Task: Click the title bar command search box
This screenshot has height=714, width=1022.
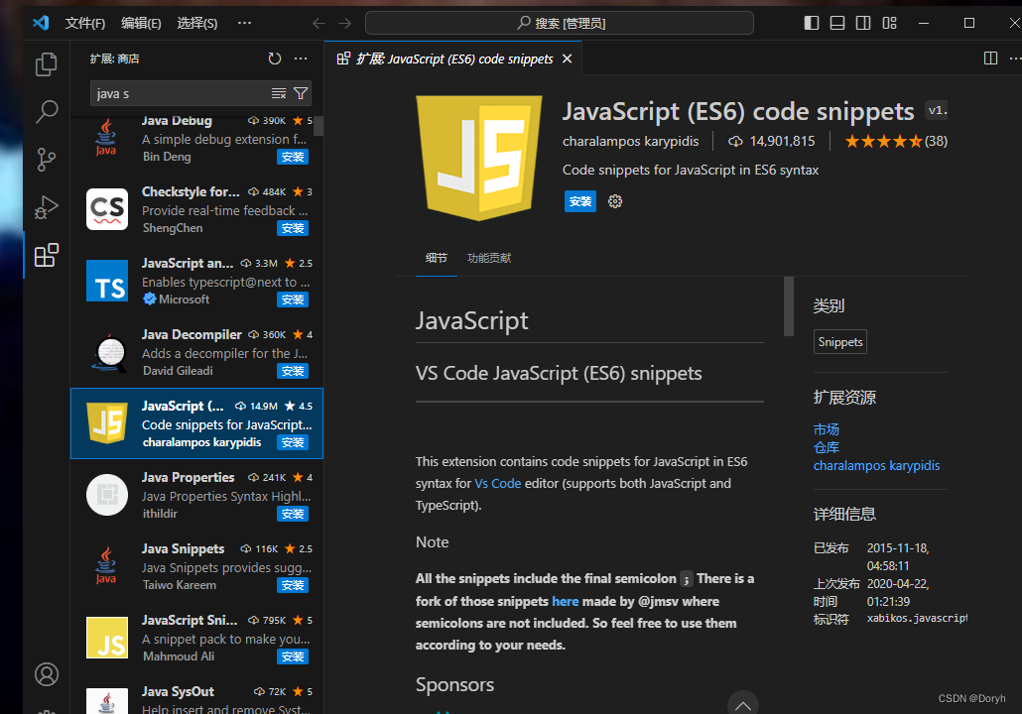Action: tap(560, 24)
